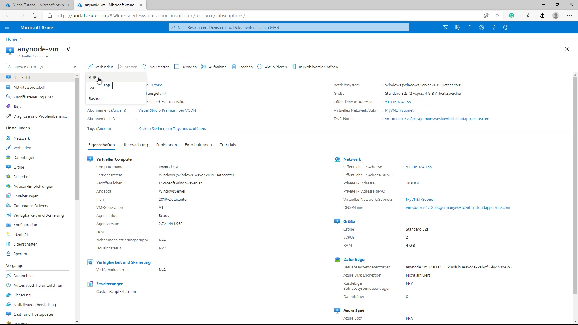578x325 pixels.
Task: Switch to the Überwachung tab
Action: [135, 145]
